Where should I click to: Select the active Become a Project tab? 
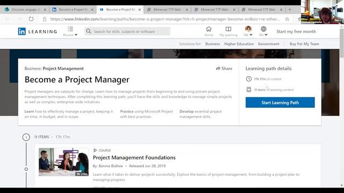pos(120,10)
